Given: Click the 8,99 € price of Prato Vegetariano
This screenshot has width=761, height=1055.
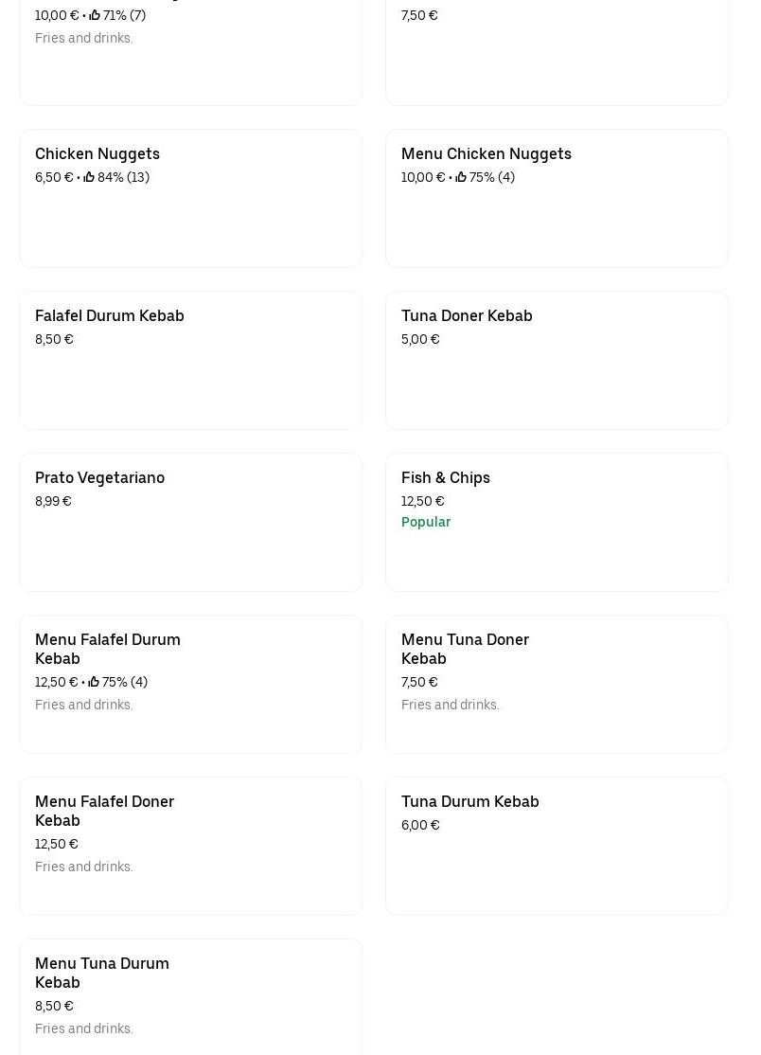Looking at the screenshot, I should (53, 501).
